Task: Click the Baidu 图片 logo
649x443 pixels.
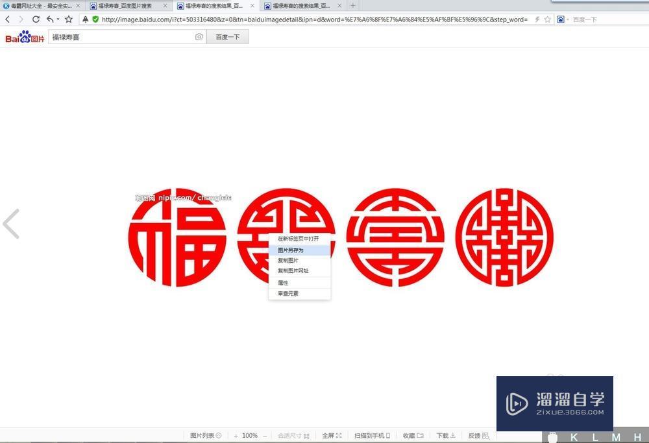Action: pos(25,37)
